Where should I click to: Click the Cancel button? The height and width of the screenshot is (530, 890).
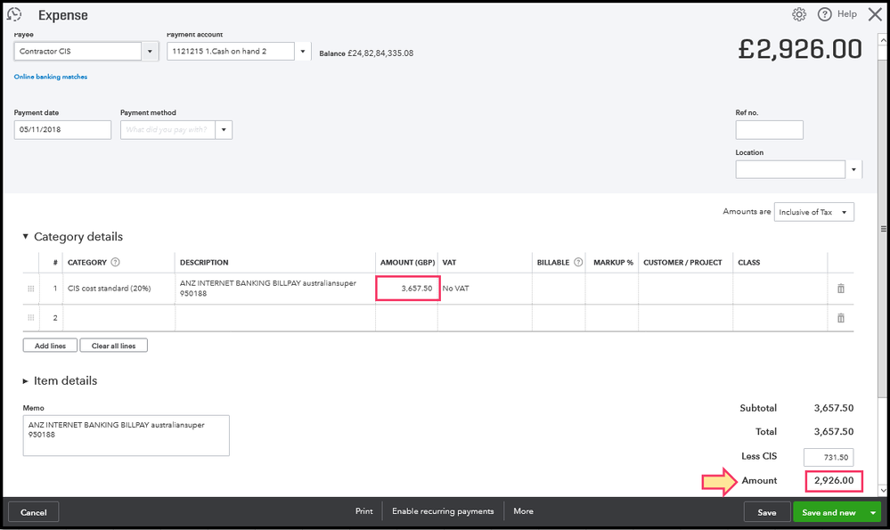tap(34, 512)
